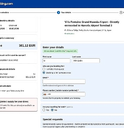
Task: Open phone country code flag dropdown
Action: [x=45, y=94]
